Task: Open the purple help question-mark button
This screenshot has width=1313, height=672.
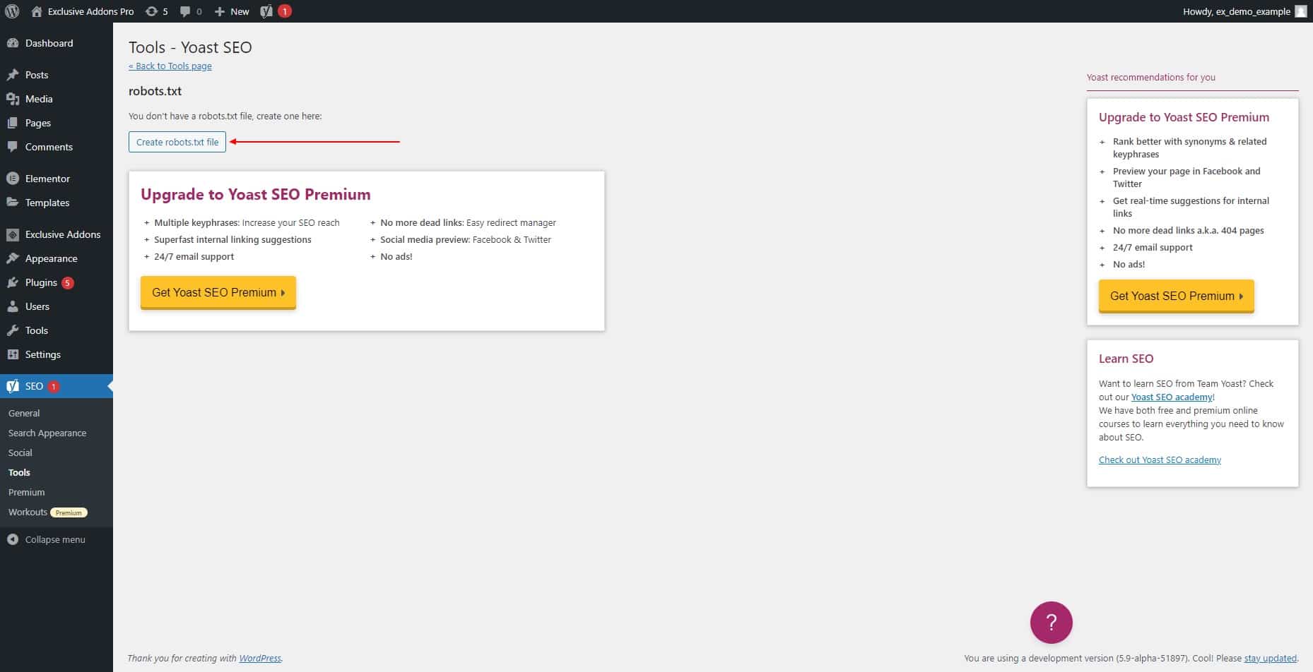Action: (x=1051, y=622)
